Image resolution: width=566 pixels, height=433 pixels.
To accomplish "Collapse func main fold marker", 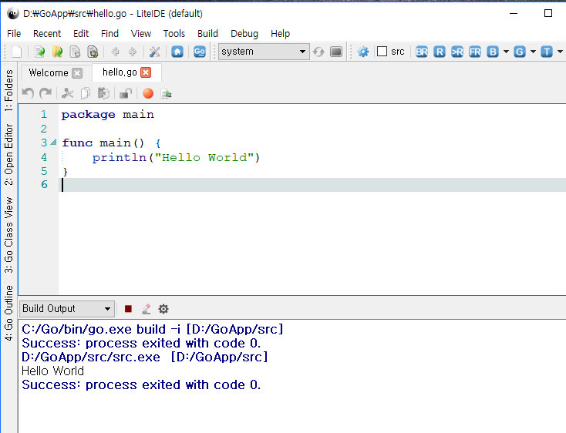I will [x=53, y=143].
